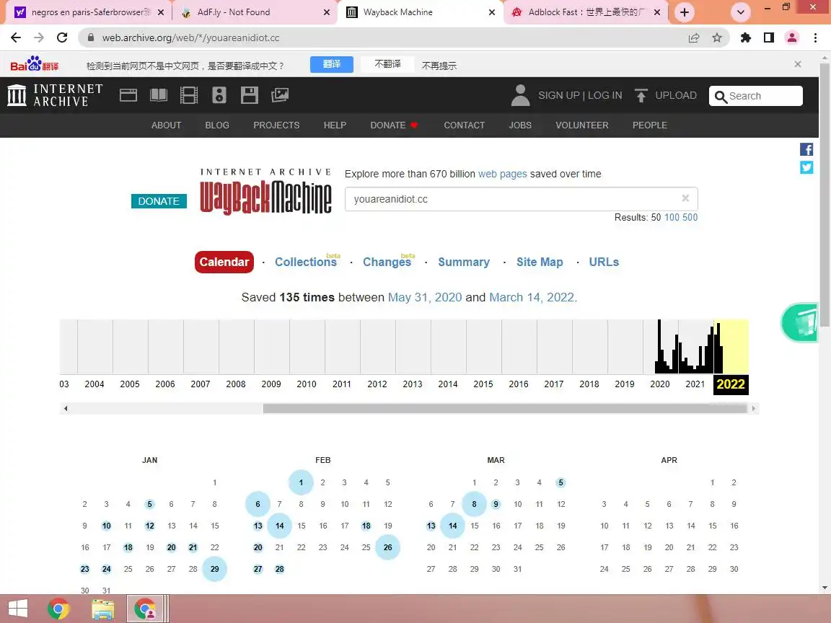Click the green floating widget at right edge
Image resolution: width=831 pixels, height=623 pixels.
tap(801, 322)
